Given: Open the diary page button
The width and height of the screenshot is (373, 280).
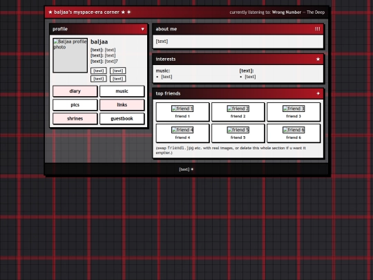Looking at the screenshot, I should pos(75,91).
